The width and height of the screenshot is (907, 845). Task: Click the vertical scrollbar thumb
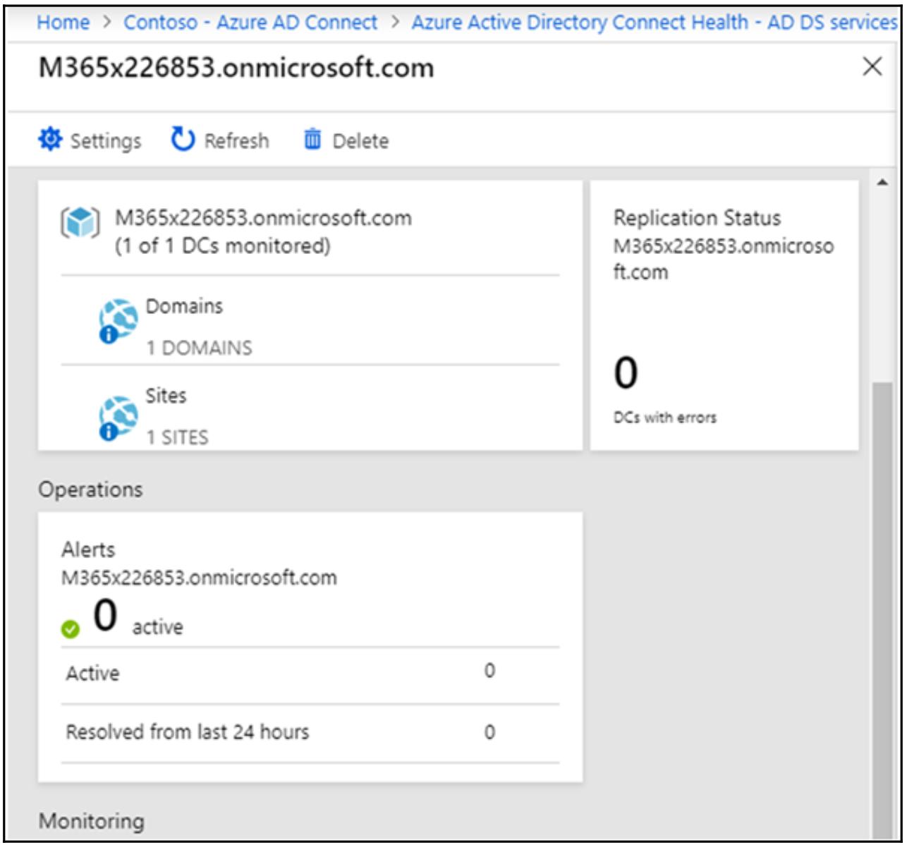coord(882,600)
